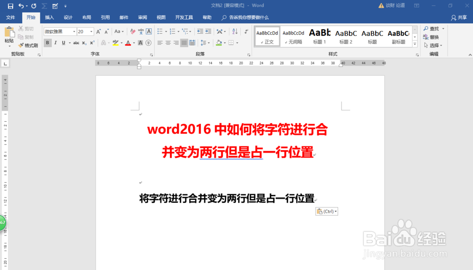Click Replace (替换) in editing group
This screenshot has height=270, width=473.
pyautogui.click(x=431, y=37)
